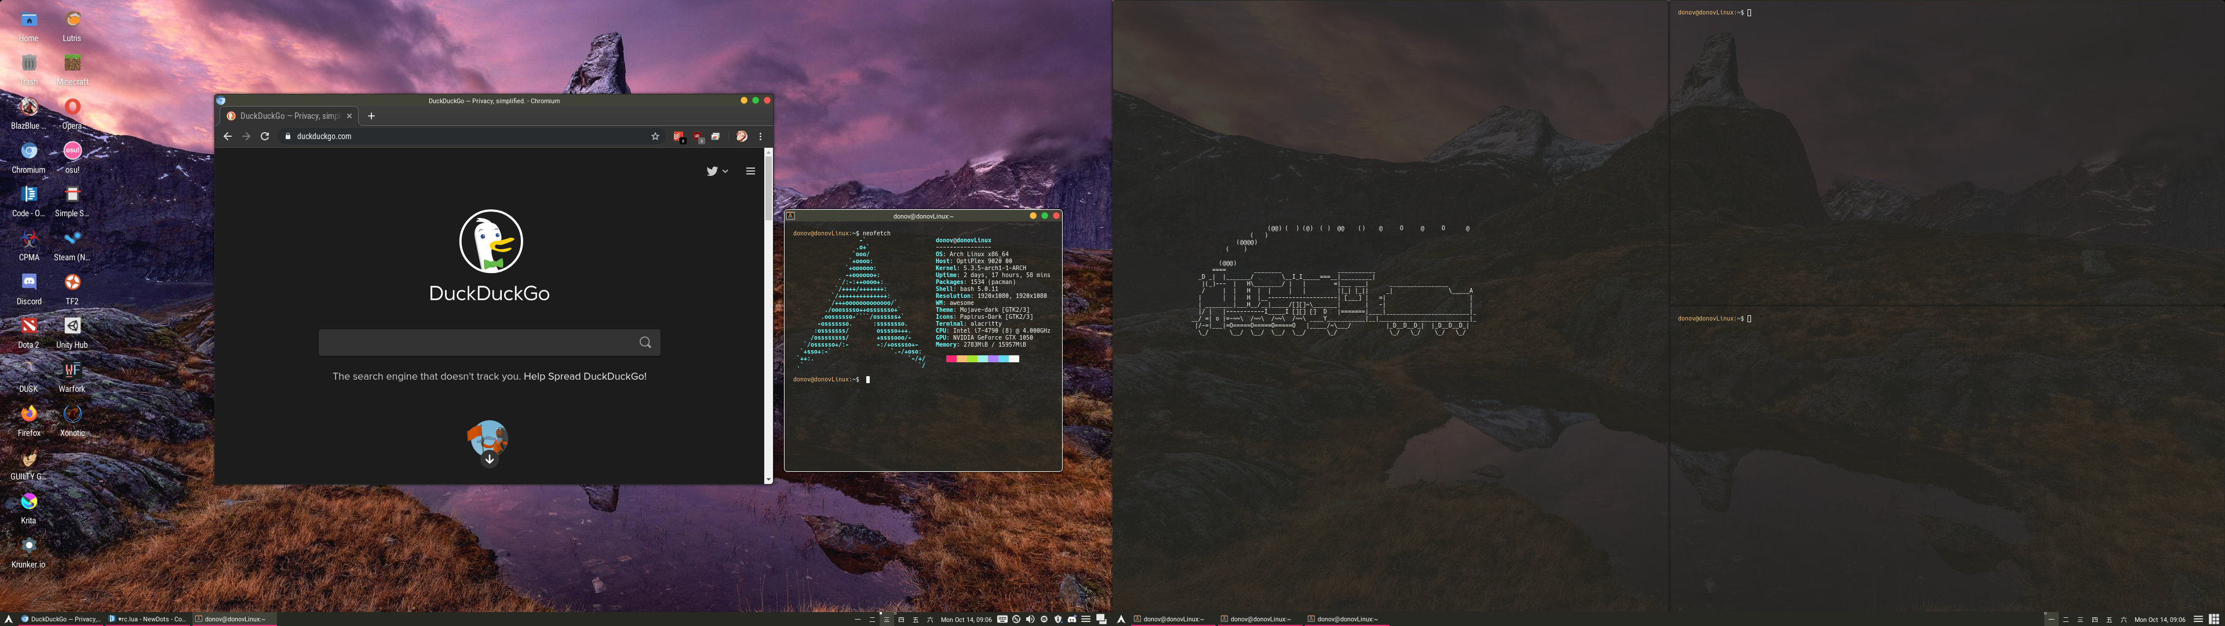Screen dimensions: 2225x626
Task: Click the Help Spread DuckDuckGo link
Action: pyautogui.click(x=585, y=376)
